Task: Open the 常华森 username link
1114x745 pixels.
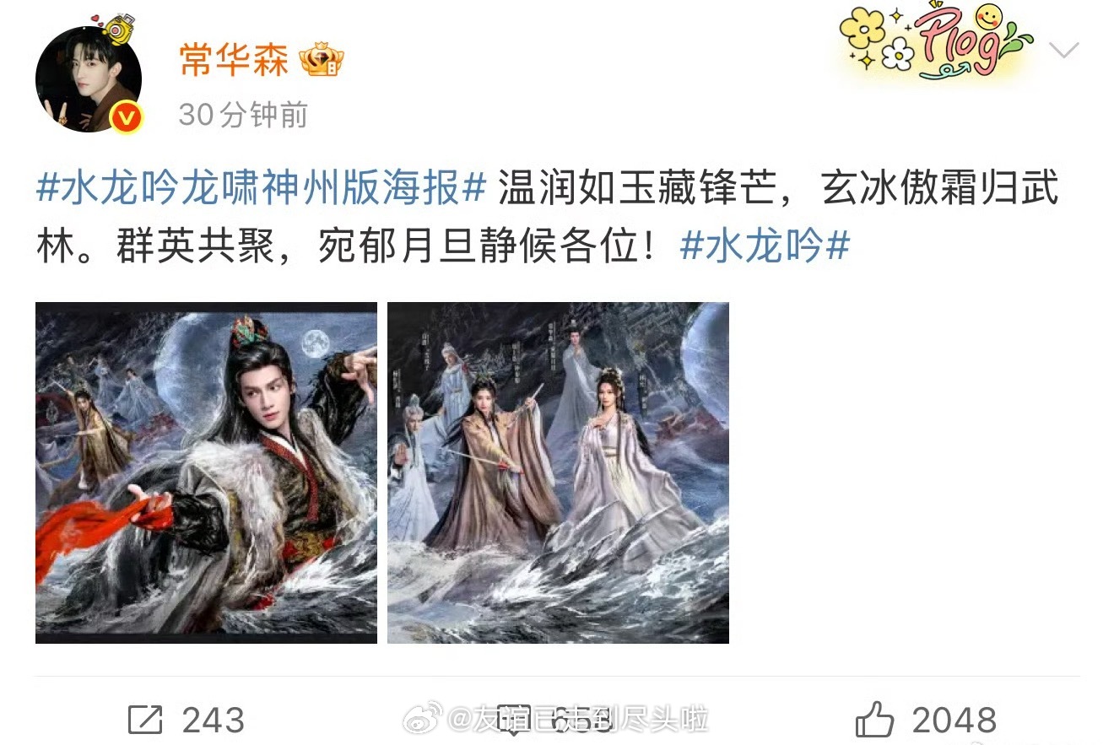Action: click(x=234, y=60)
